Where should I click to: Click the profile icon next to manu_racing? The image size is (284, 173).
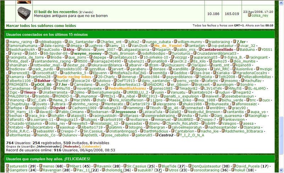(x=7, y=42)
